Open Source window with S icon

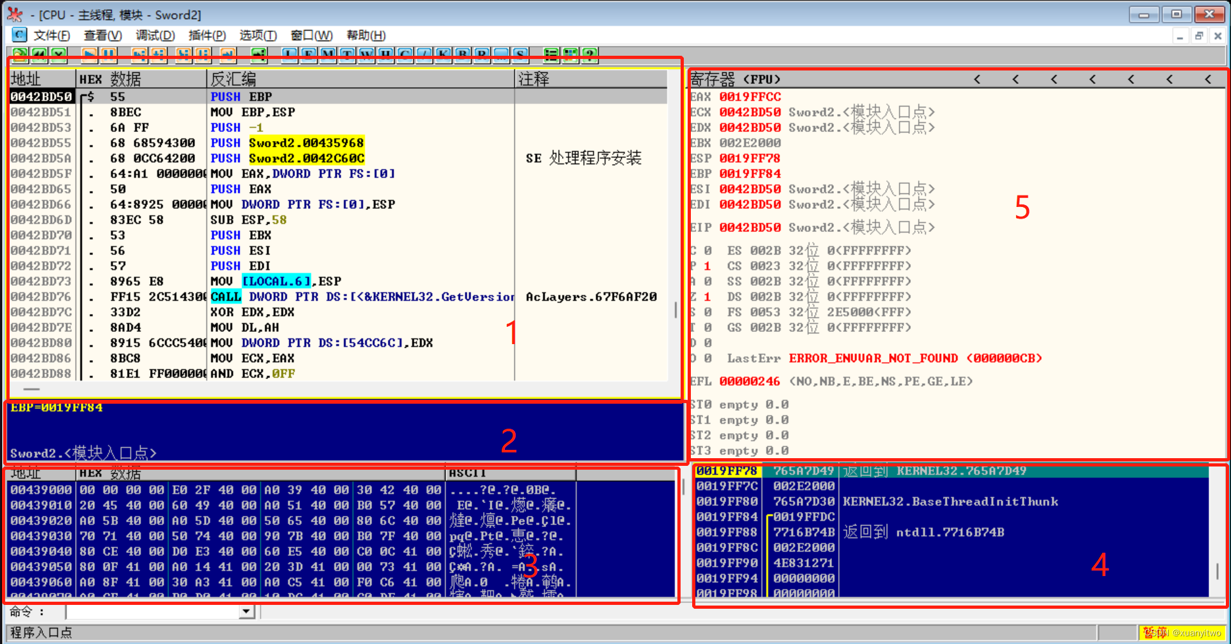[x=521, y=55]
